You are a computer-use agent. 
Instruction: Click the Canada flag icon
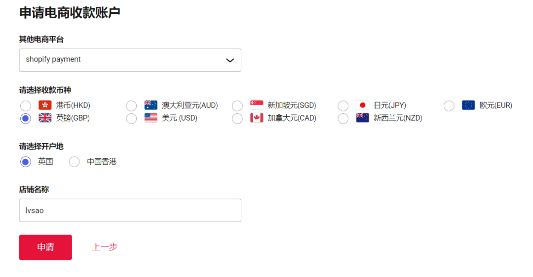257,118
